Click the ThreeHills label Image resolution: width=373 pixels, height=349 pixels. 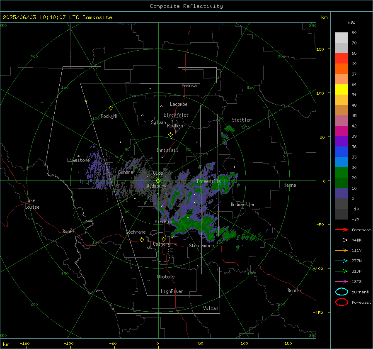208,181
